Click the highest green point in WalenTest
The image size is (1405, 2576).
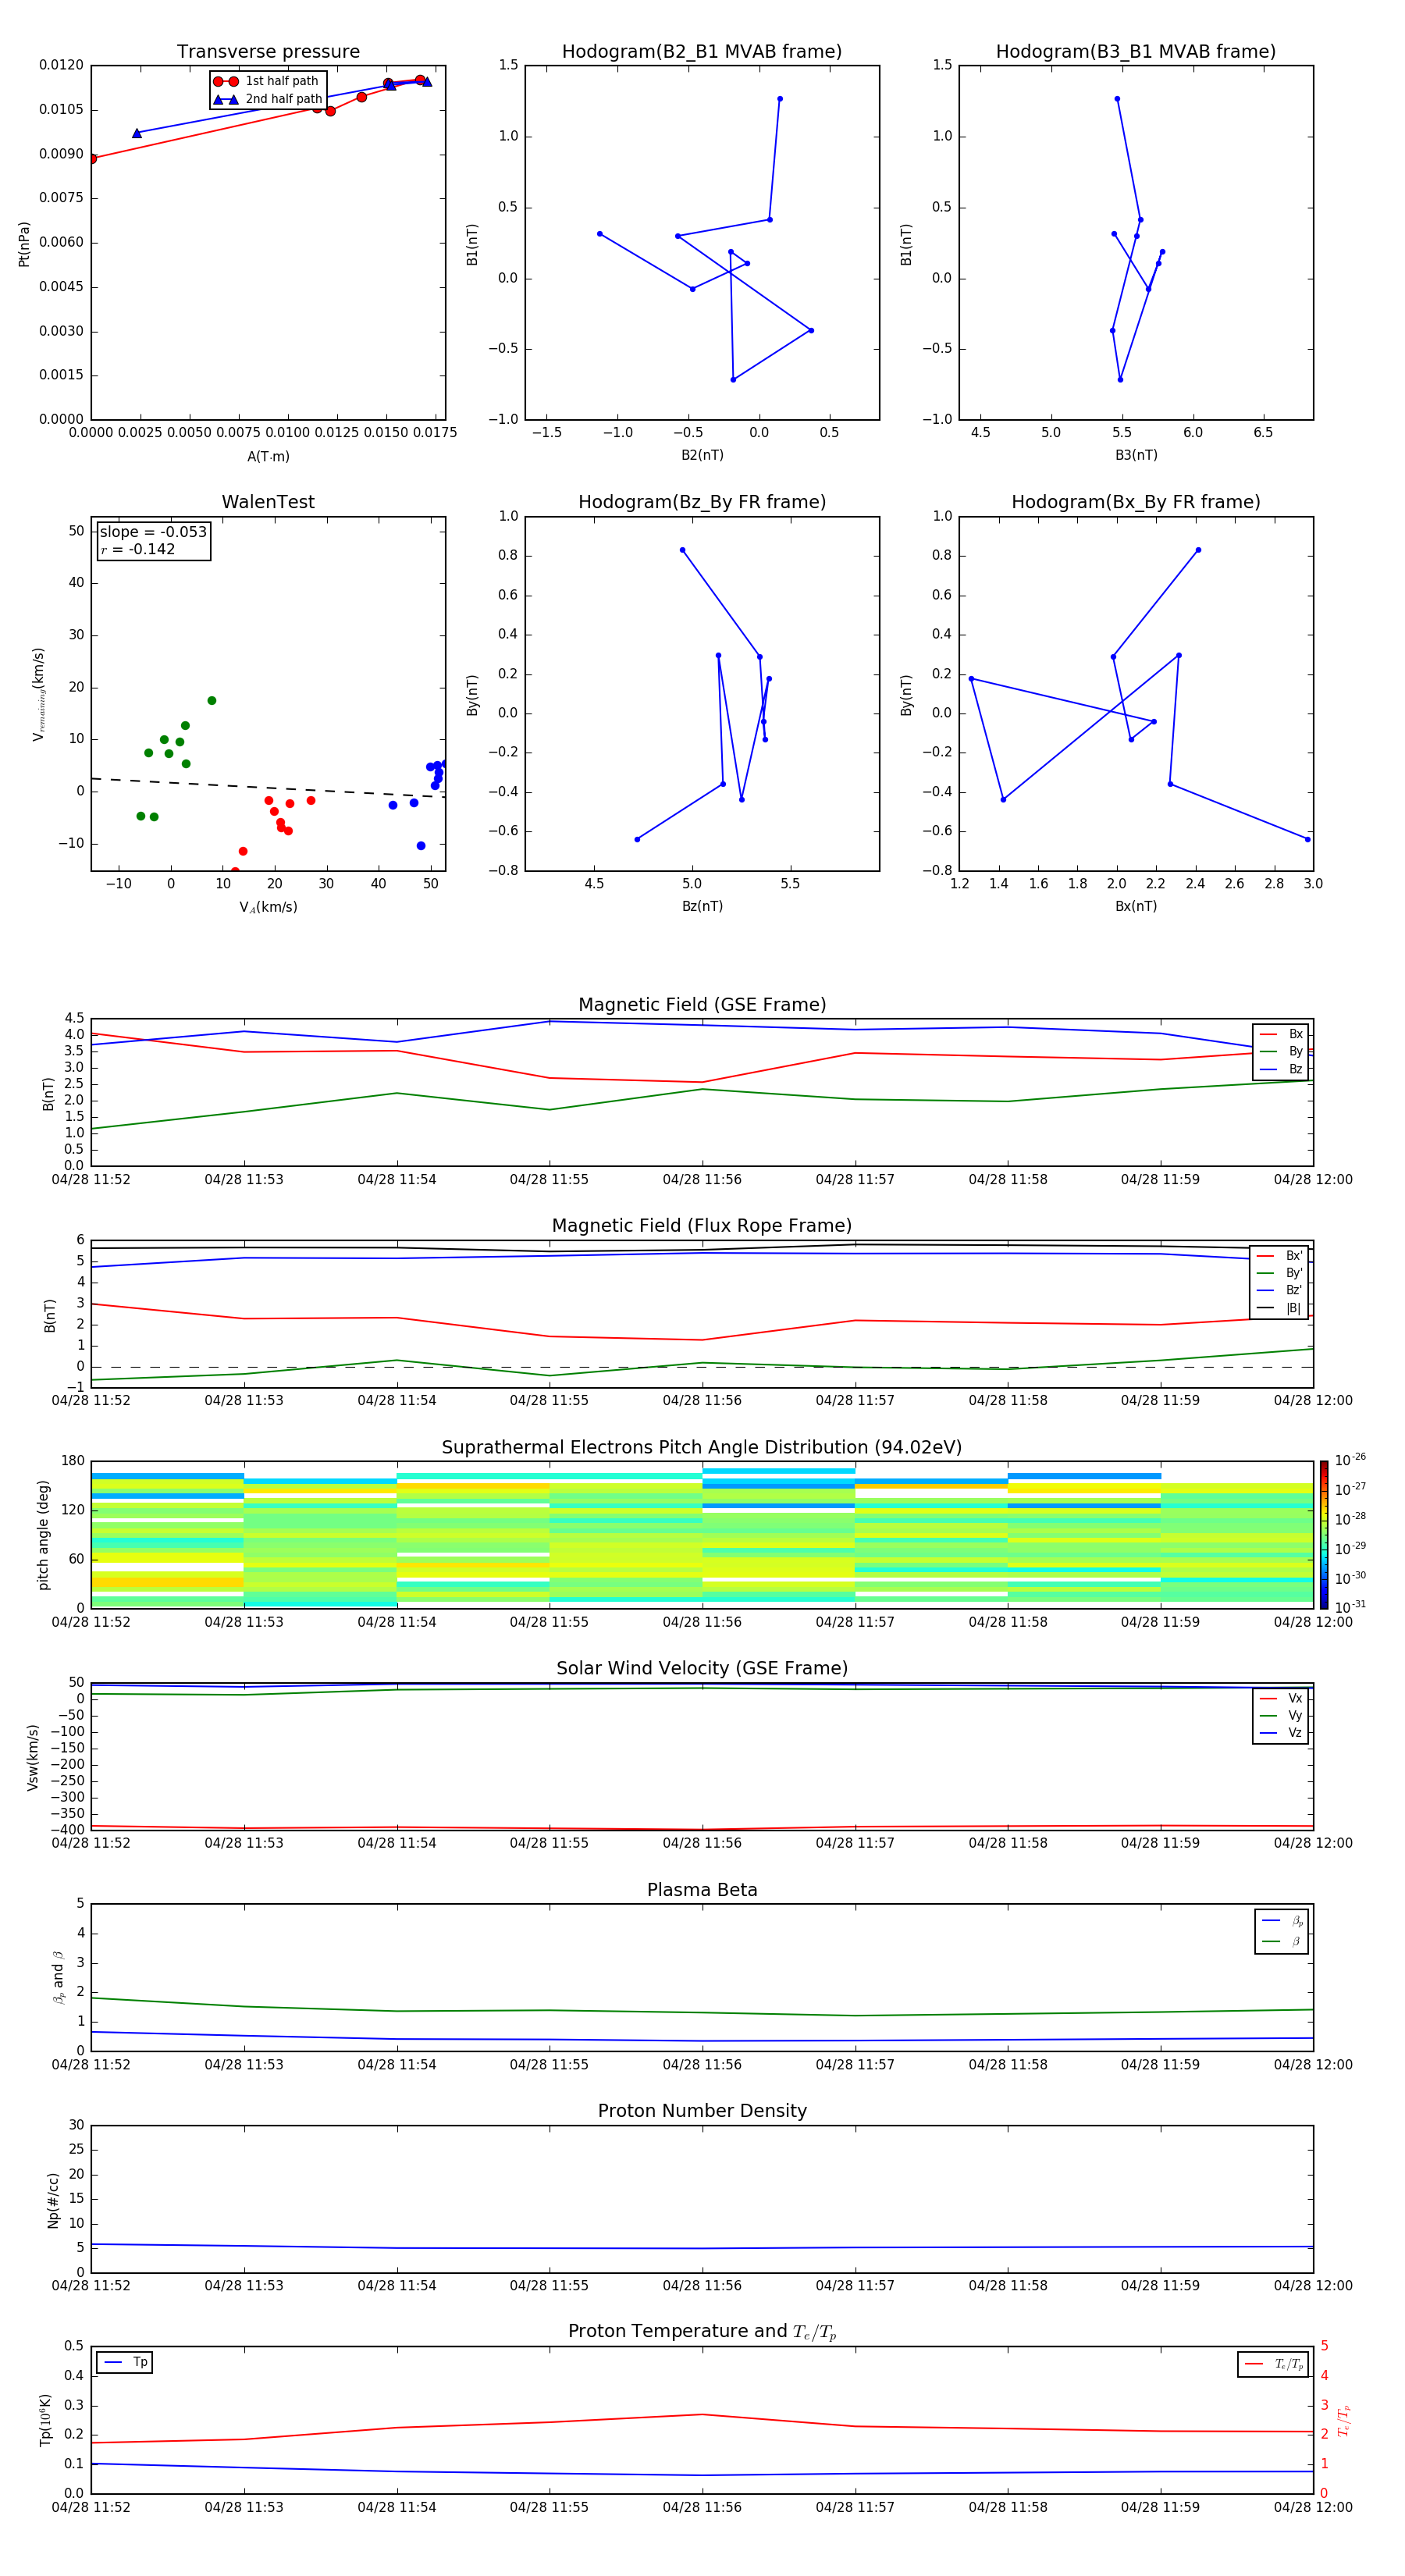(212, 701)
